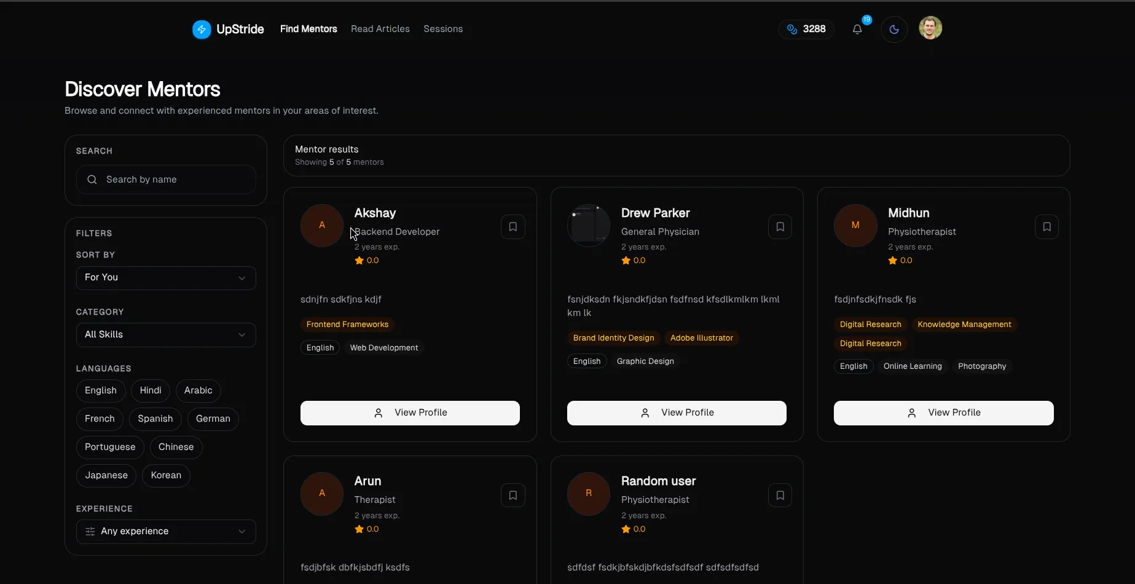Toggle the Spanish language filter chip
Image resolution: width=1135 pixels, height=584 pixels.
(155, 419)
